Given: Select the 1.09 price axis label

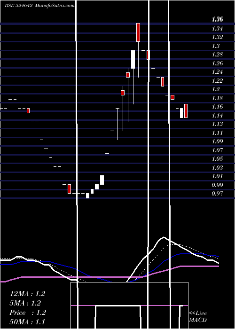Looking at the screenshot, I should tap(217, 141).
